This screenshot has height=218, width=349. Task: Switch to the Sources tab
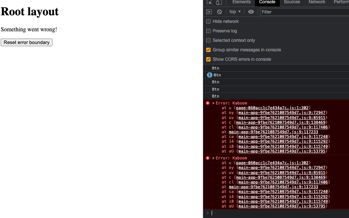pyautogui.click(x=292, y=2)
